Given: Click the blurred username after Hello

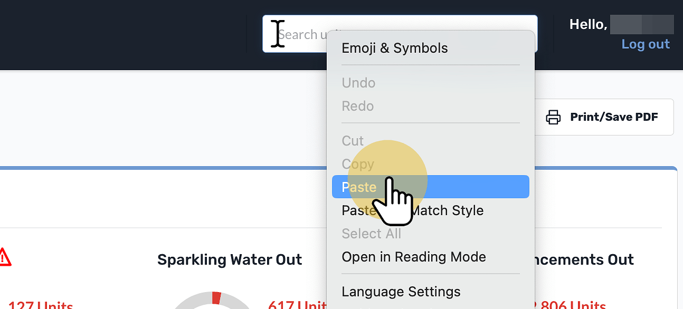Looking at the screenshot, I should coord(642,25).
